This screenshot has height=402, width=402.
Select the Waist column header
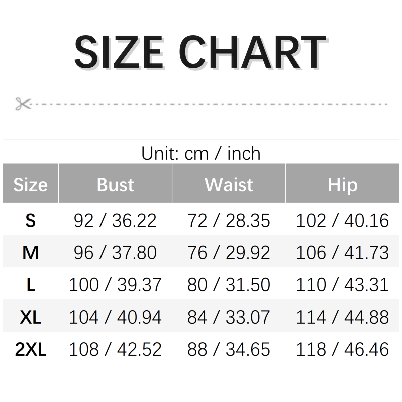click(x=229, y=185)
